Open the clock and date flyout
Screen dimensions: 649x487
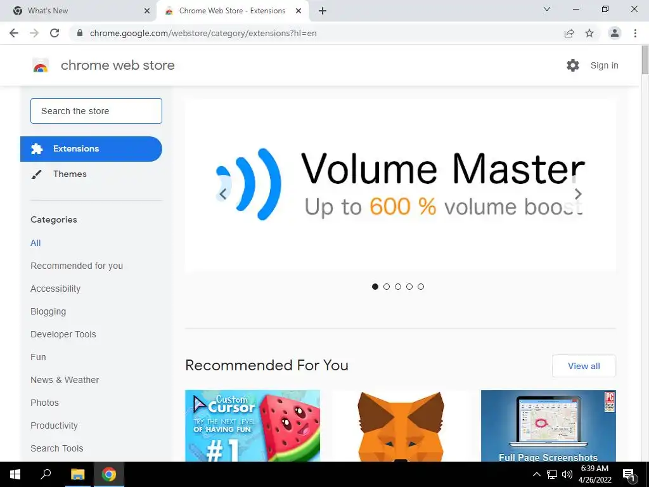[594, 474]
